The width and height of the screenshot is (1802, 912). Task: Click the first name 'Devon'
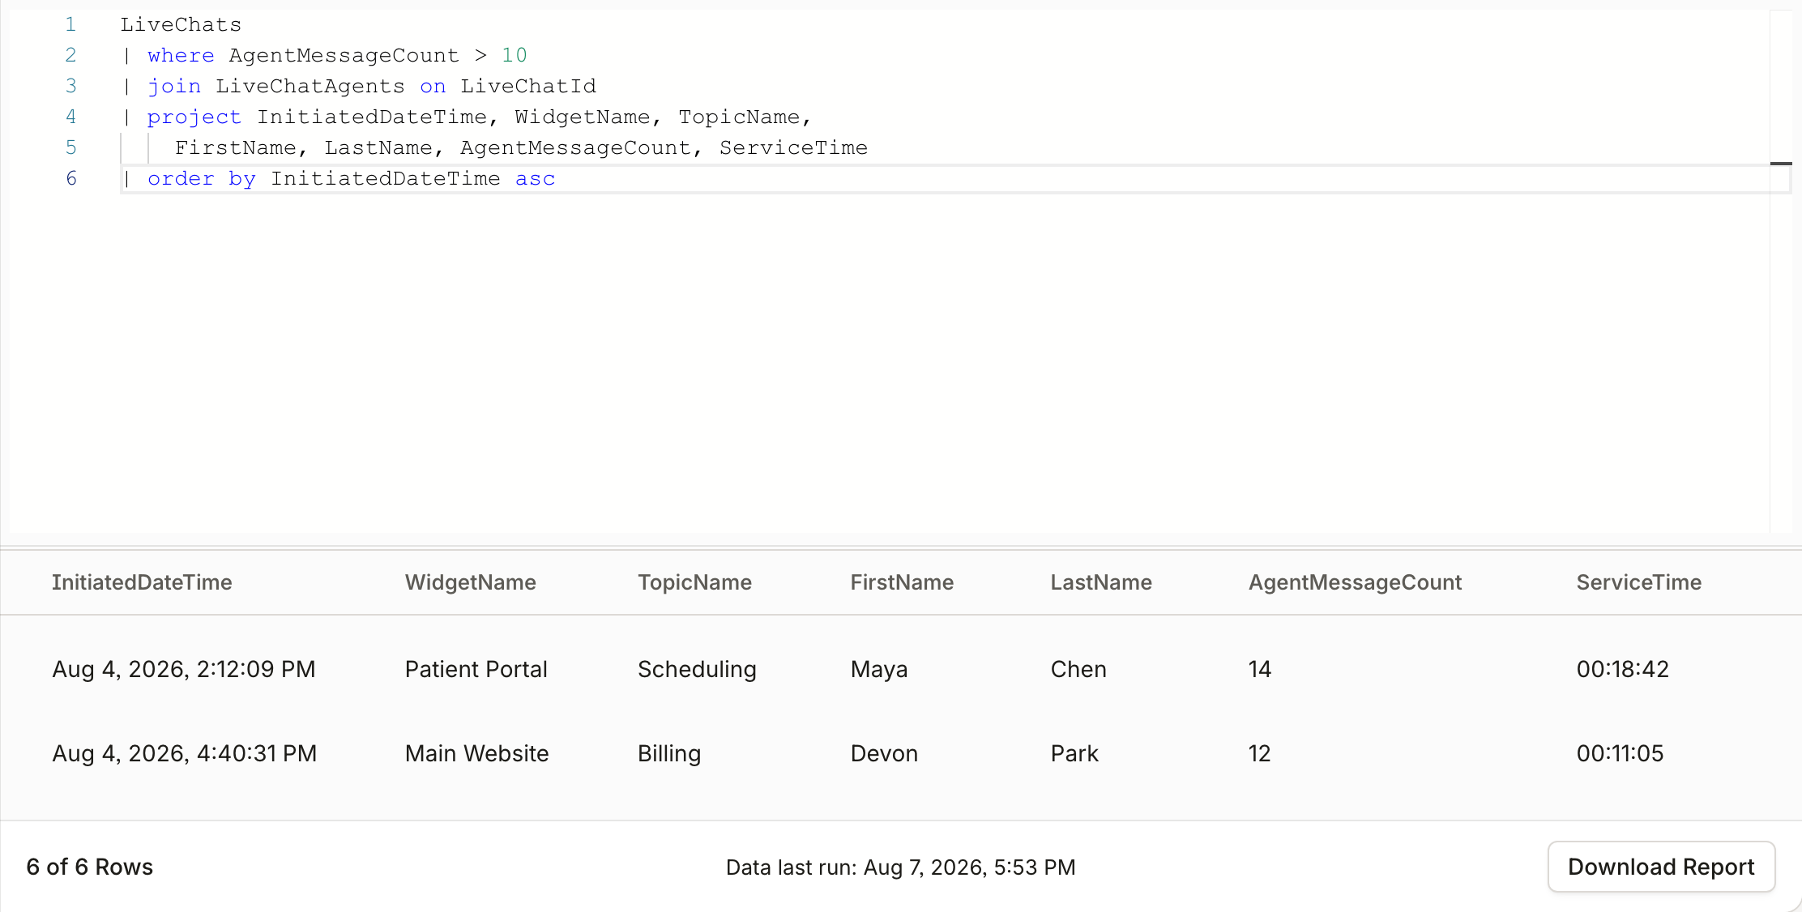tap(884, 753)
